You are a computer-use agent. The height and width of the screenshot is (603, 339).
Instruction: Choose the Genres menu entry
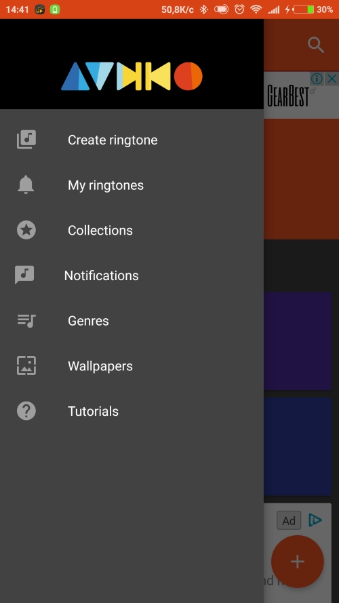coord(132,320)
